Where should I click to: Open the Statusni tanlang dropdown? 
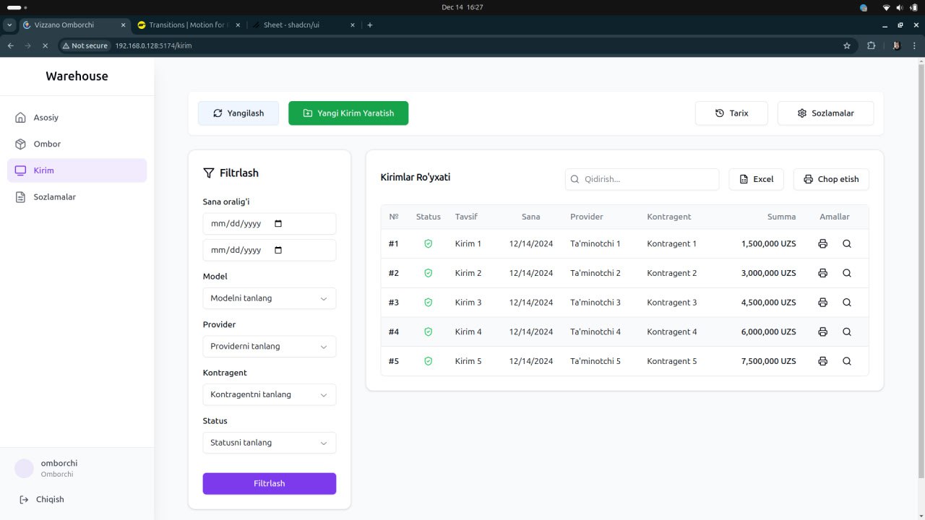(270, 443)
